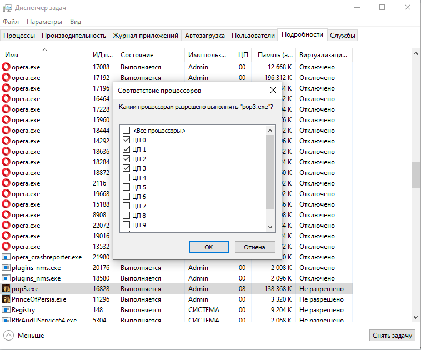Click the PrinceOfPersia.exe process icon

[x=6, y=299]
